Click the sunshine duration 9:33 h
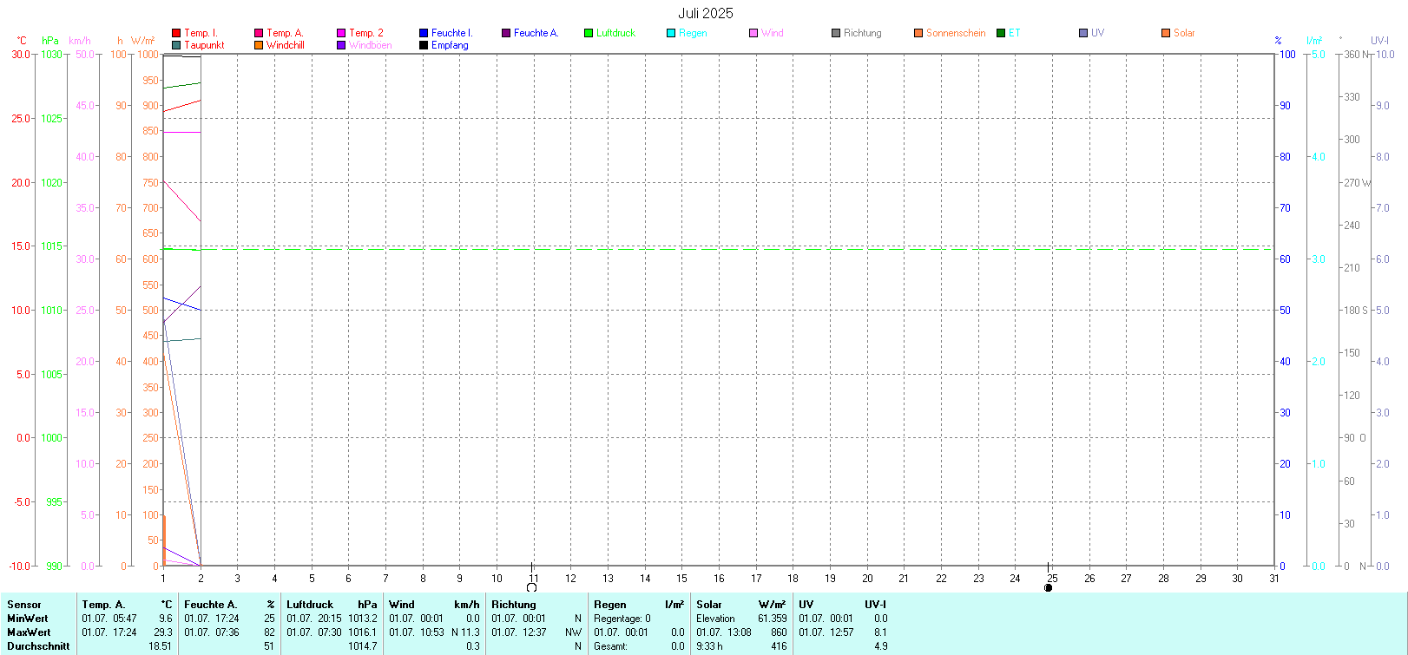1408x655 pixels. coord(709,646)
